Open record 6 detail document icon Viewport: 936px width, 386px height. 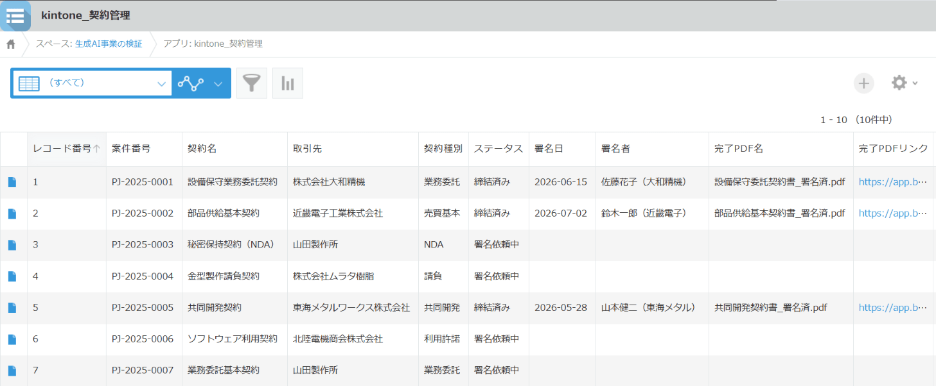pyautogui.click(x=12, y=339)
